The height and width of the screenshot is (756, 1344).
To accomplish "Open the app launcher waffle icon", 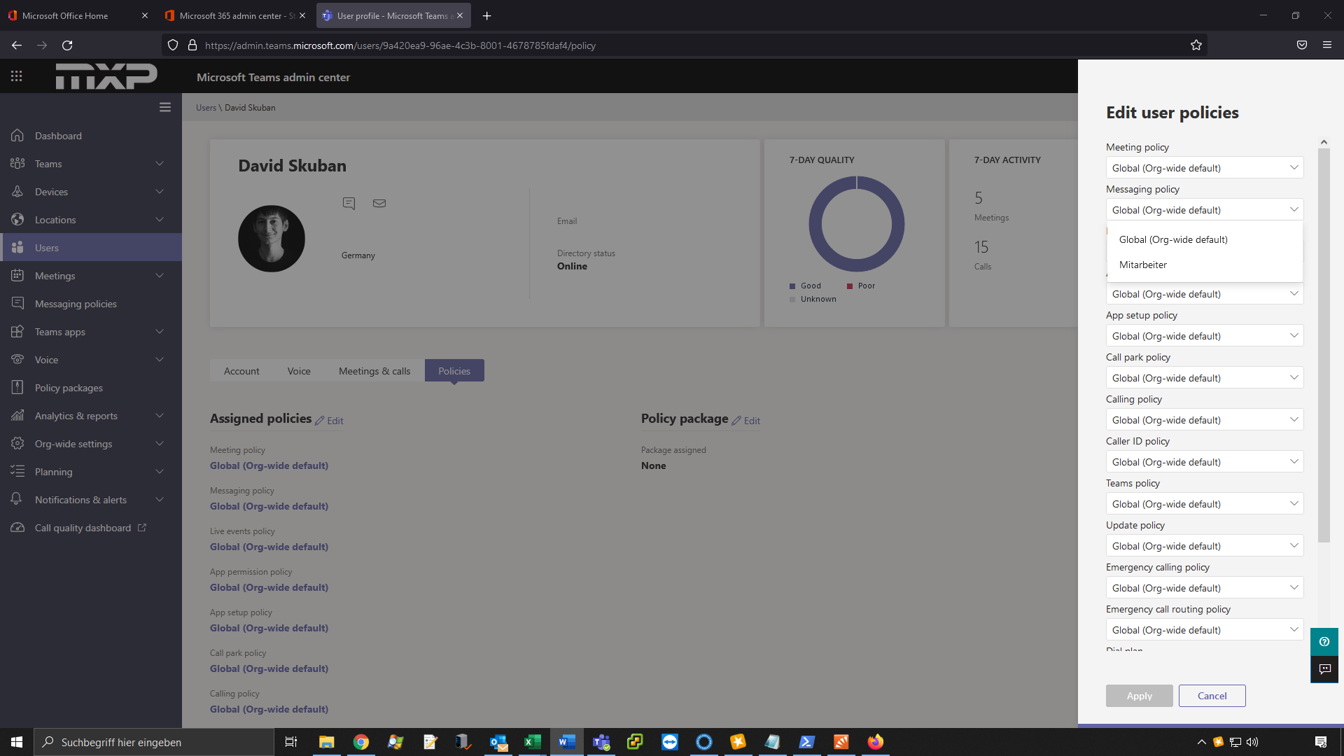I will coord(17,76).
